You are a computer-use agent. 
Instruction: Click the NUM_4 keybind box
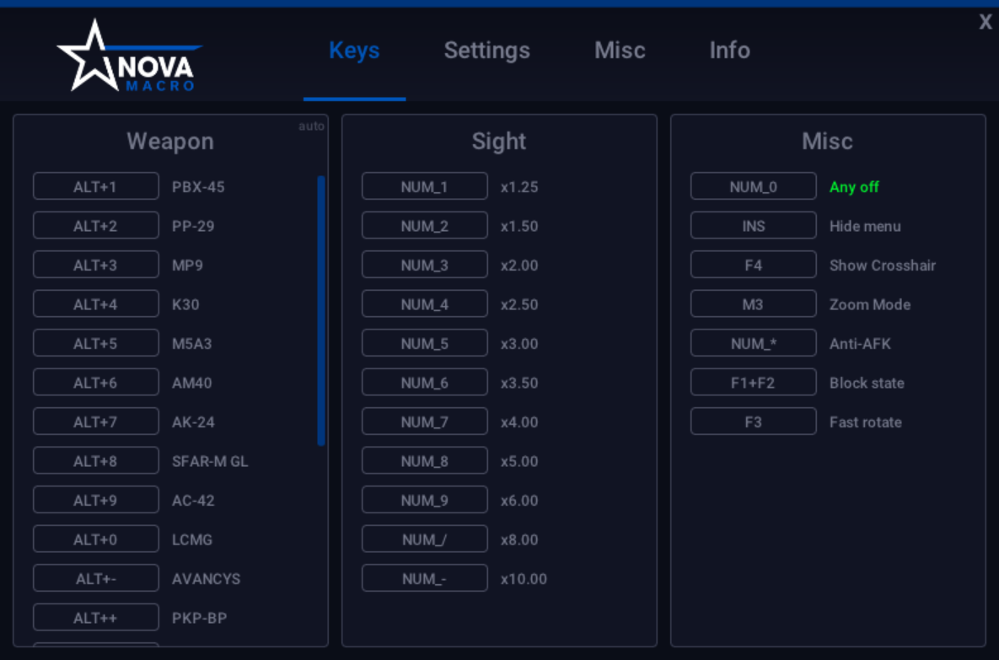[424, 304]
